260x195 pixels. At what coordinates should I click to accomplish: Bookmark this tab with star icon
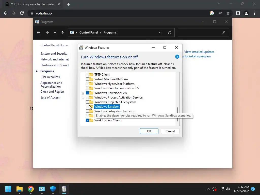(x=228, y=13)
